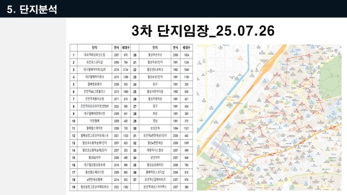Viewport: 347px width, 195px height.
Task: Select the complex name in row 33
Action: (155, 151)
